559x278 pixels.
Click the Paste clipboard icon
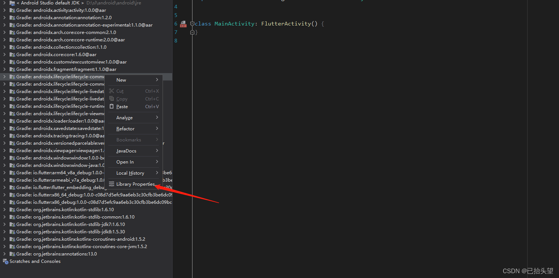tap(112, 106)
